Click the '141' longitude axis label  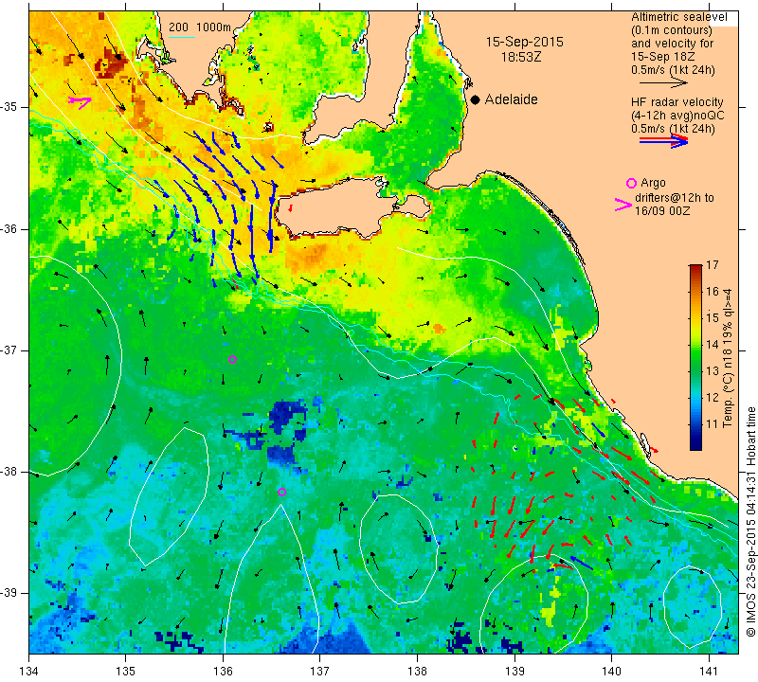(x=709, y=672)
